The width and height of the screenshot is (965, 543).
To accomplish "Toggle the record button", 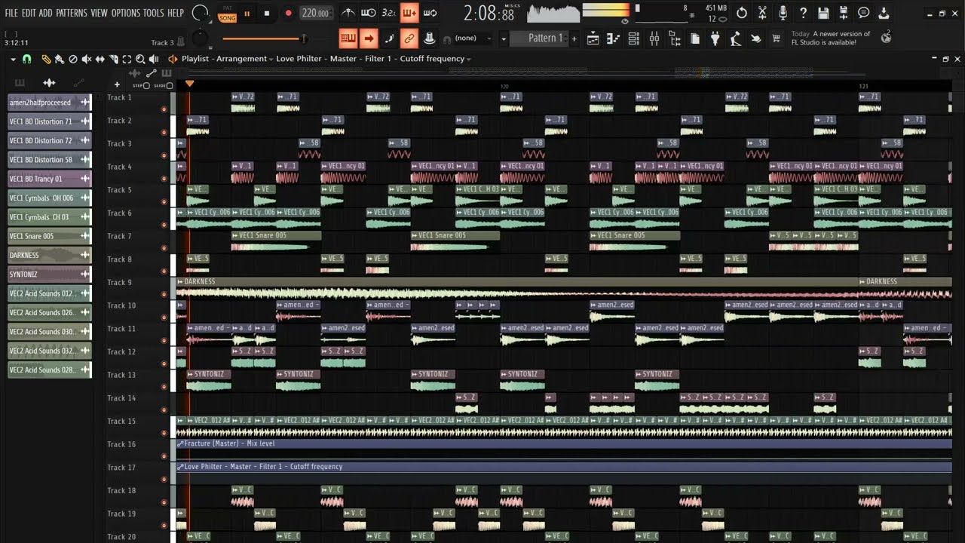I will click(x=288, y=13).
